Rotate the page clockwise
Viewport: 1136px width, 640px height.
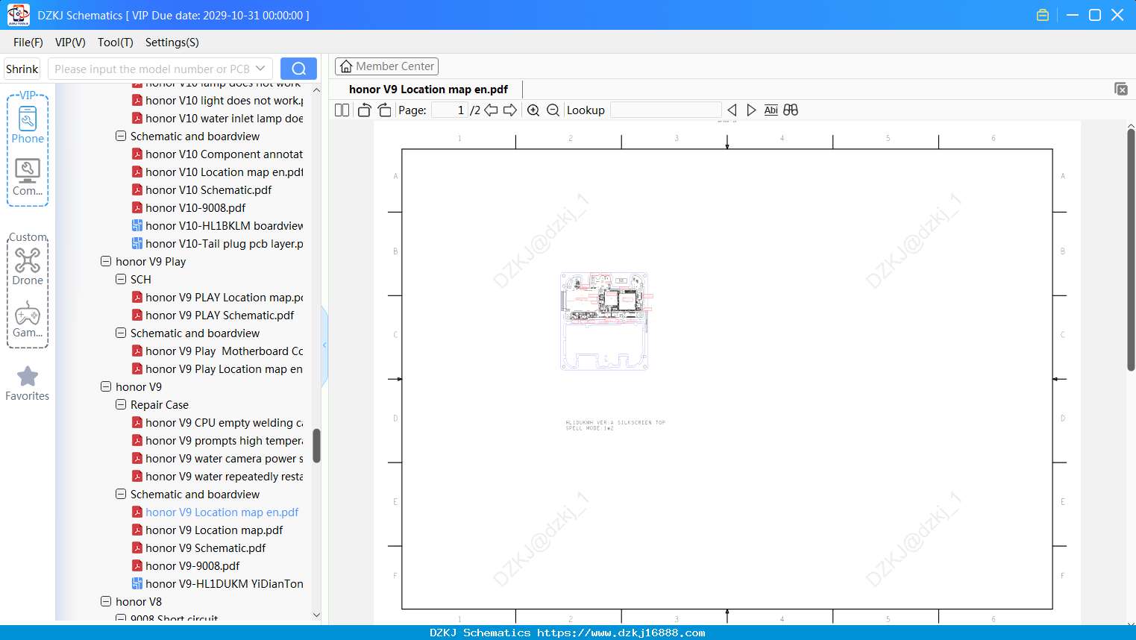(384, 110)
